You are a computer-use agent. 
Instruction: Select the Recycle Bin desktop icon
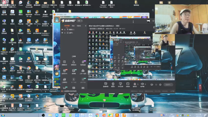tap(12, 22)
